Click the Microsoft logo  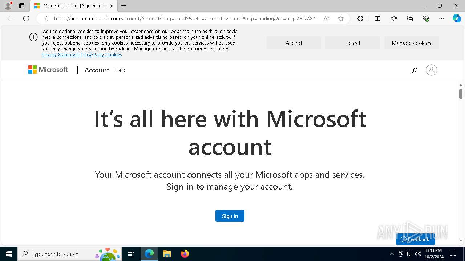(x=48, y=70)
